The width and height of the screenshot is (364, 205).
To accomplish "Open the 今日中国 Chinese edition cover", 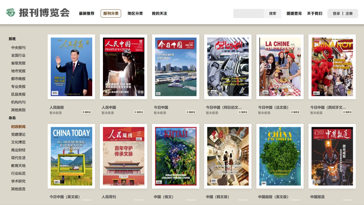I will pos(176,67).
